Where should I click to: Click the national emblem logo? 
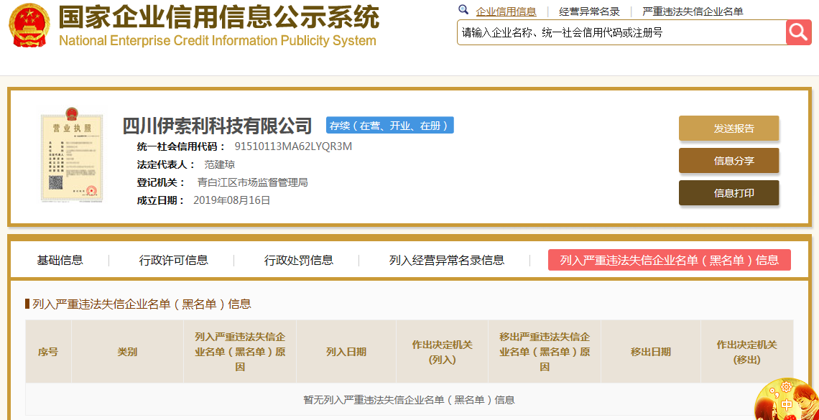tap(29, 25)
